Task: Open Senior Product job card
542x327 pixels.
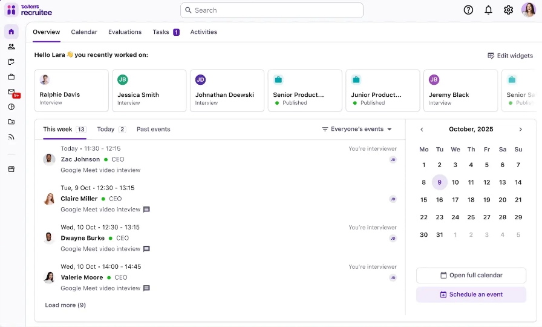Action: point(305,91)
